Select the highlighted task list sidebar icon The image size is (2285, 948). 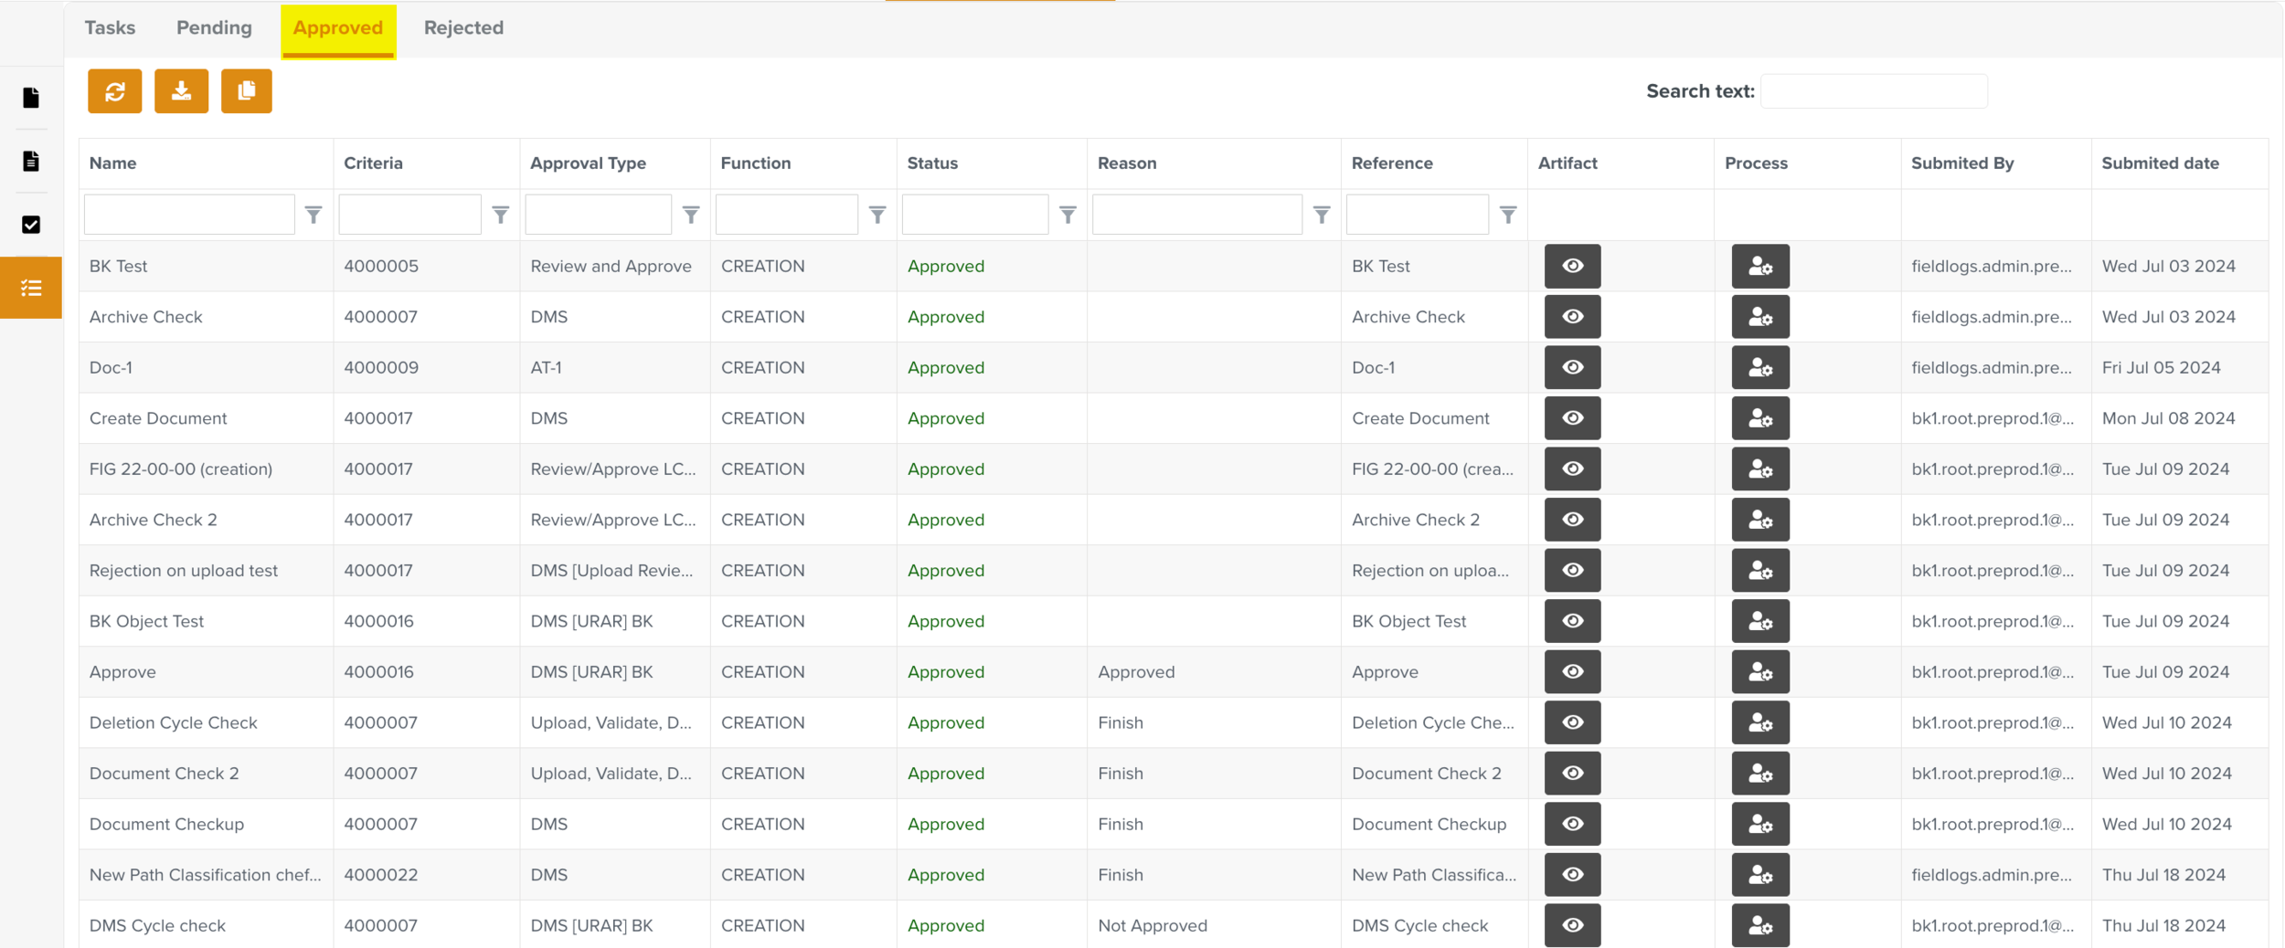pyautogui.click(x=31, y=288)
